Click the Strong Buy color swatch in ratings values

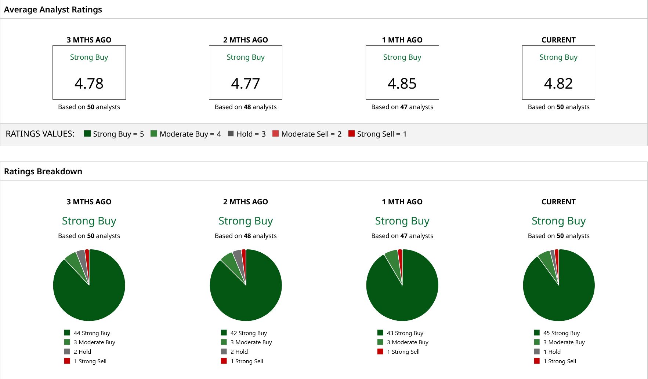[87, 133]
